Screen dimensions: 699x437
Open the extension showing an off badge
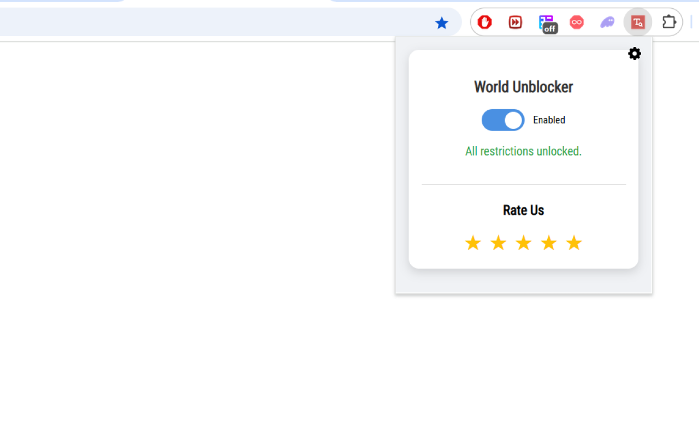(x=547, y=23)
